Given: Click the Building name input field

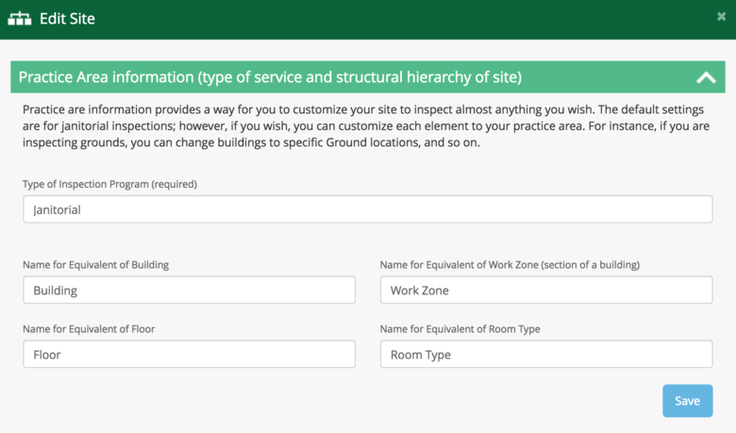Looking at the screenshot, I should tap(189, 291).
